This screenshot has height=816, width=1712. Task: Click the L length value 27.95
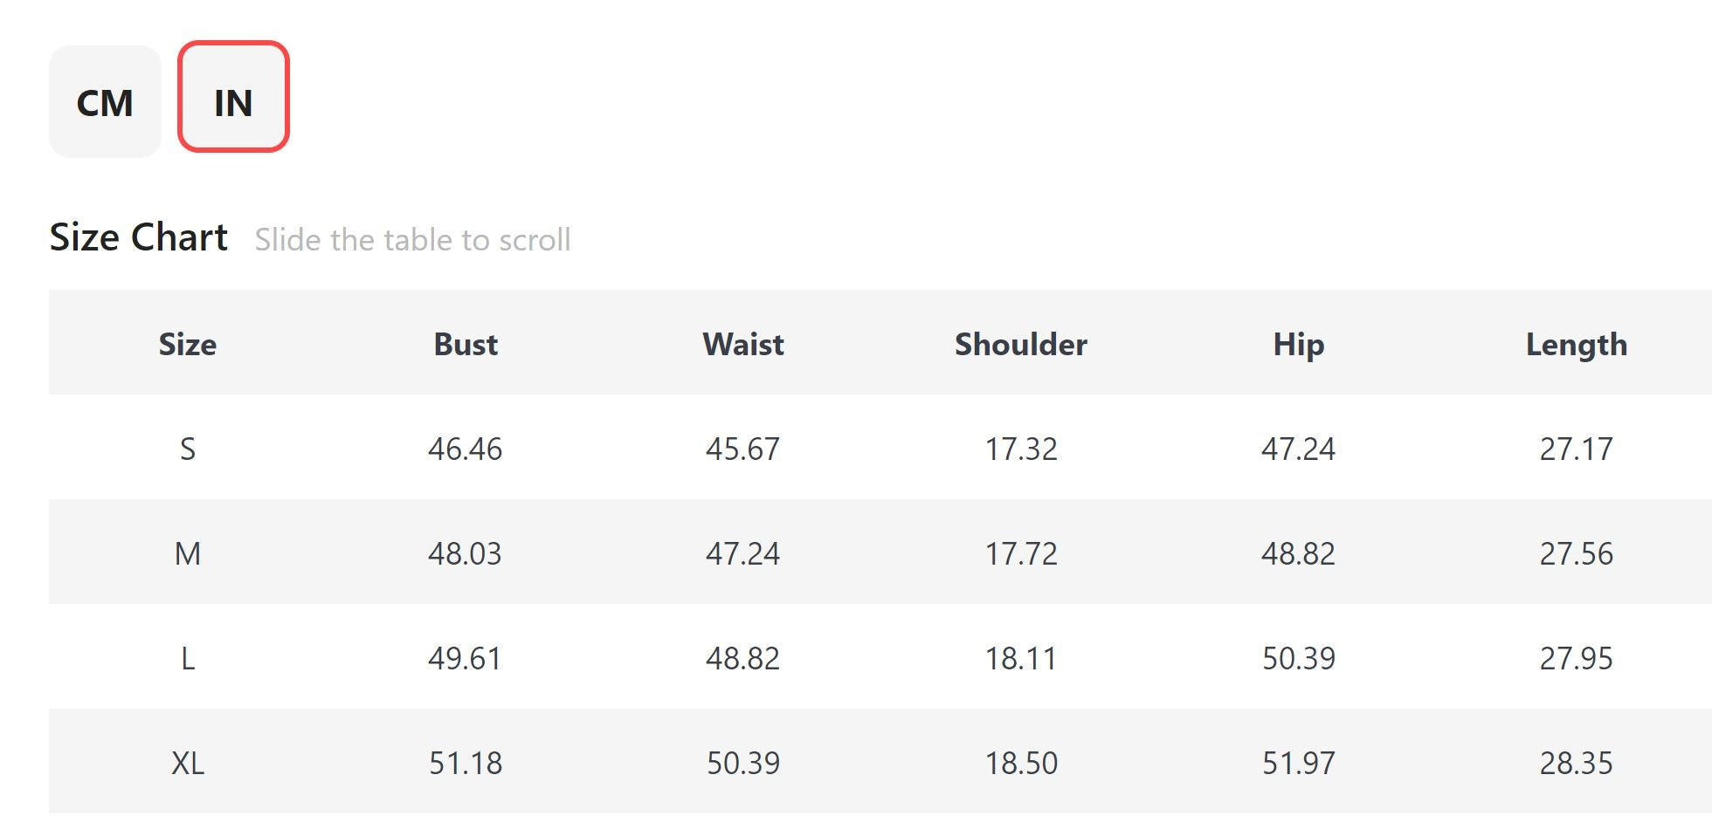[1577, 659]
